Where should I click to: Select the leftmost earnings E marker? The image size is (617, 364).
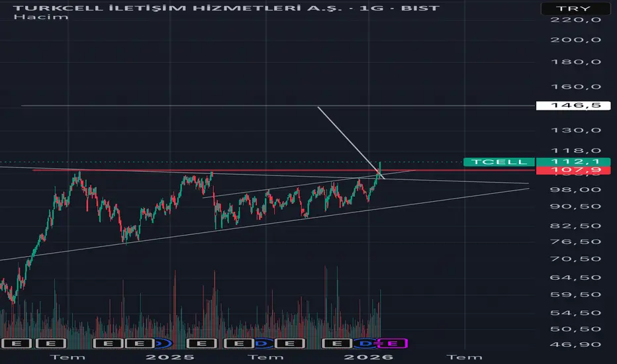click(x=17, y=343)
